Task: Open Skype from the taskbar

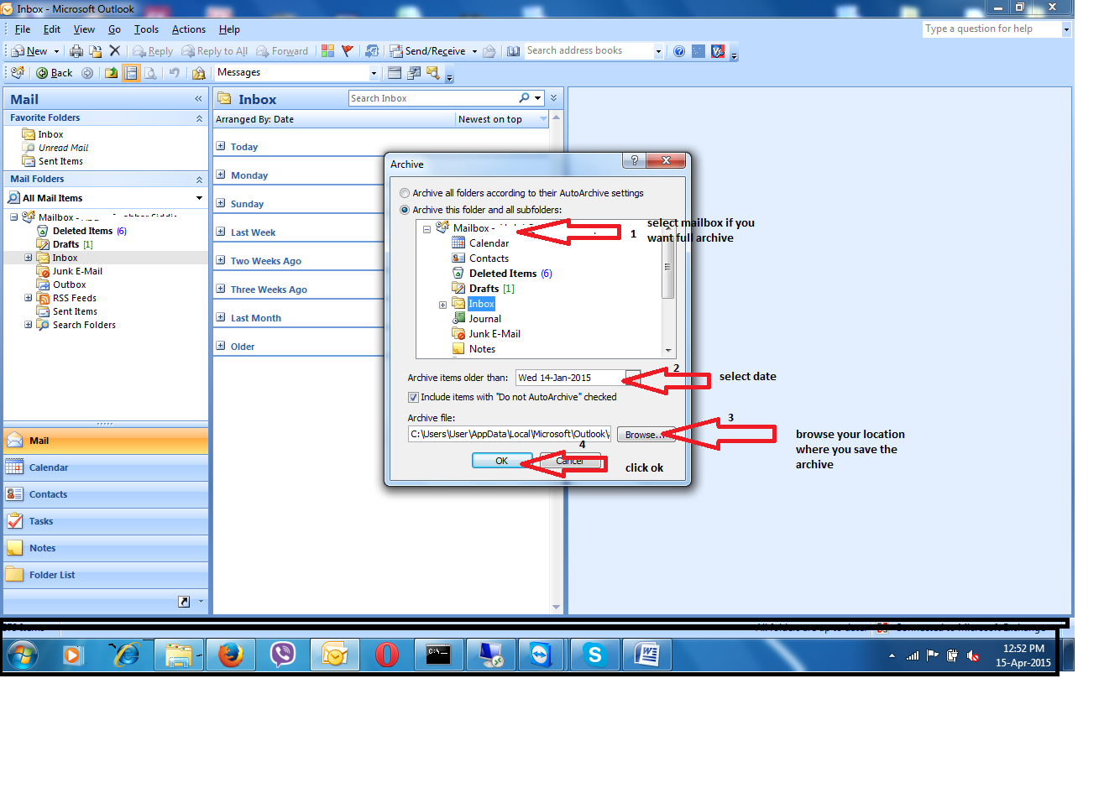Action: [x=595, y=655]
